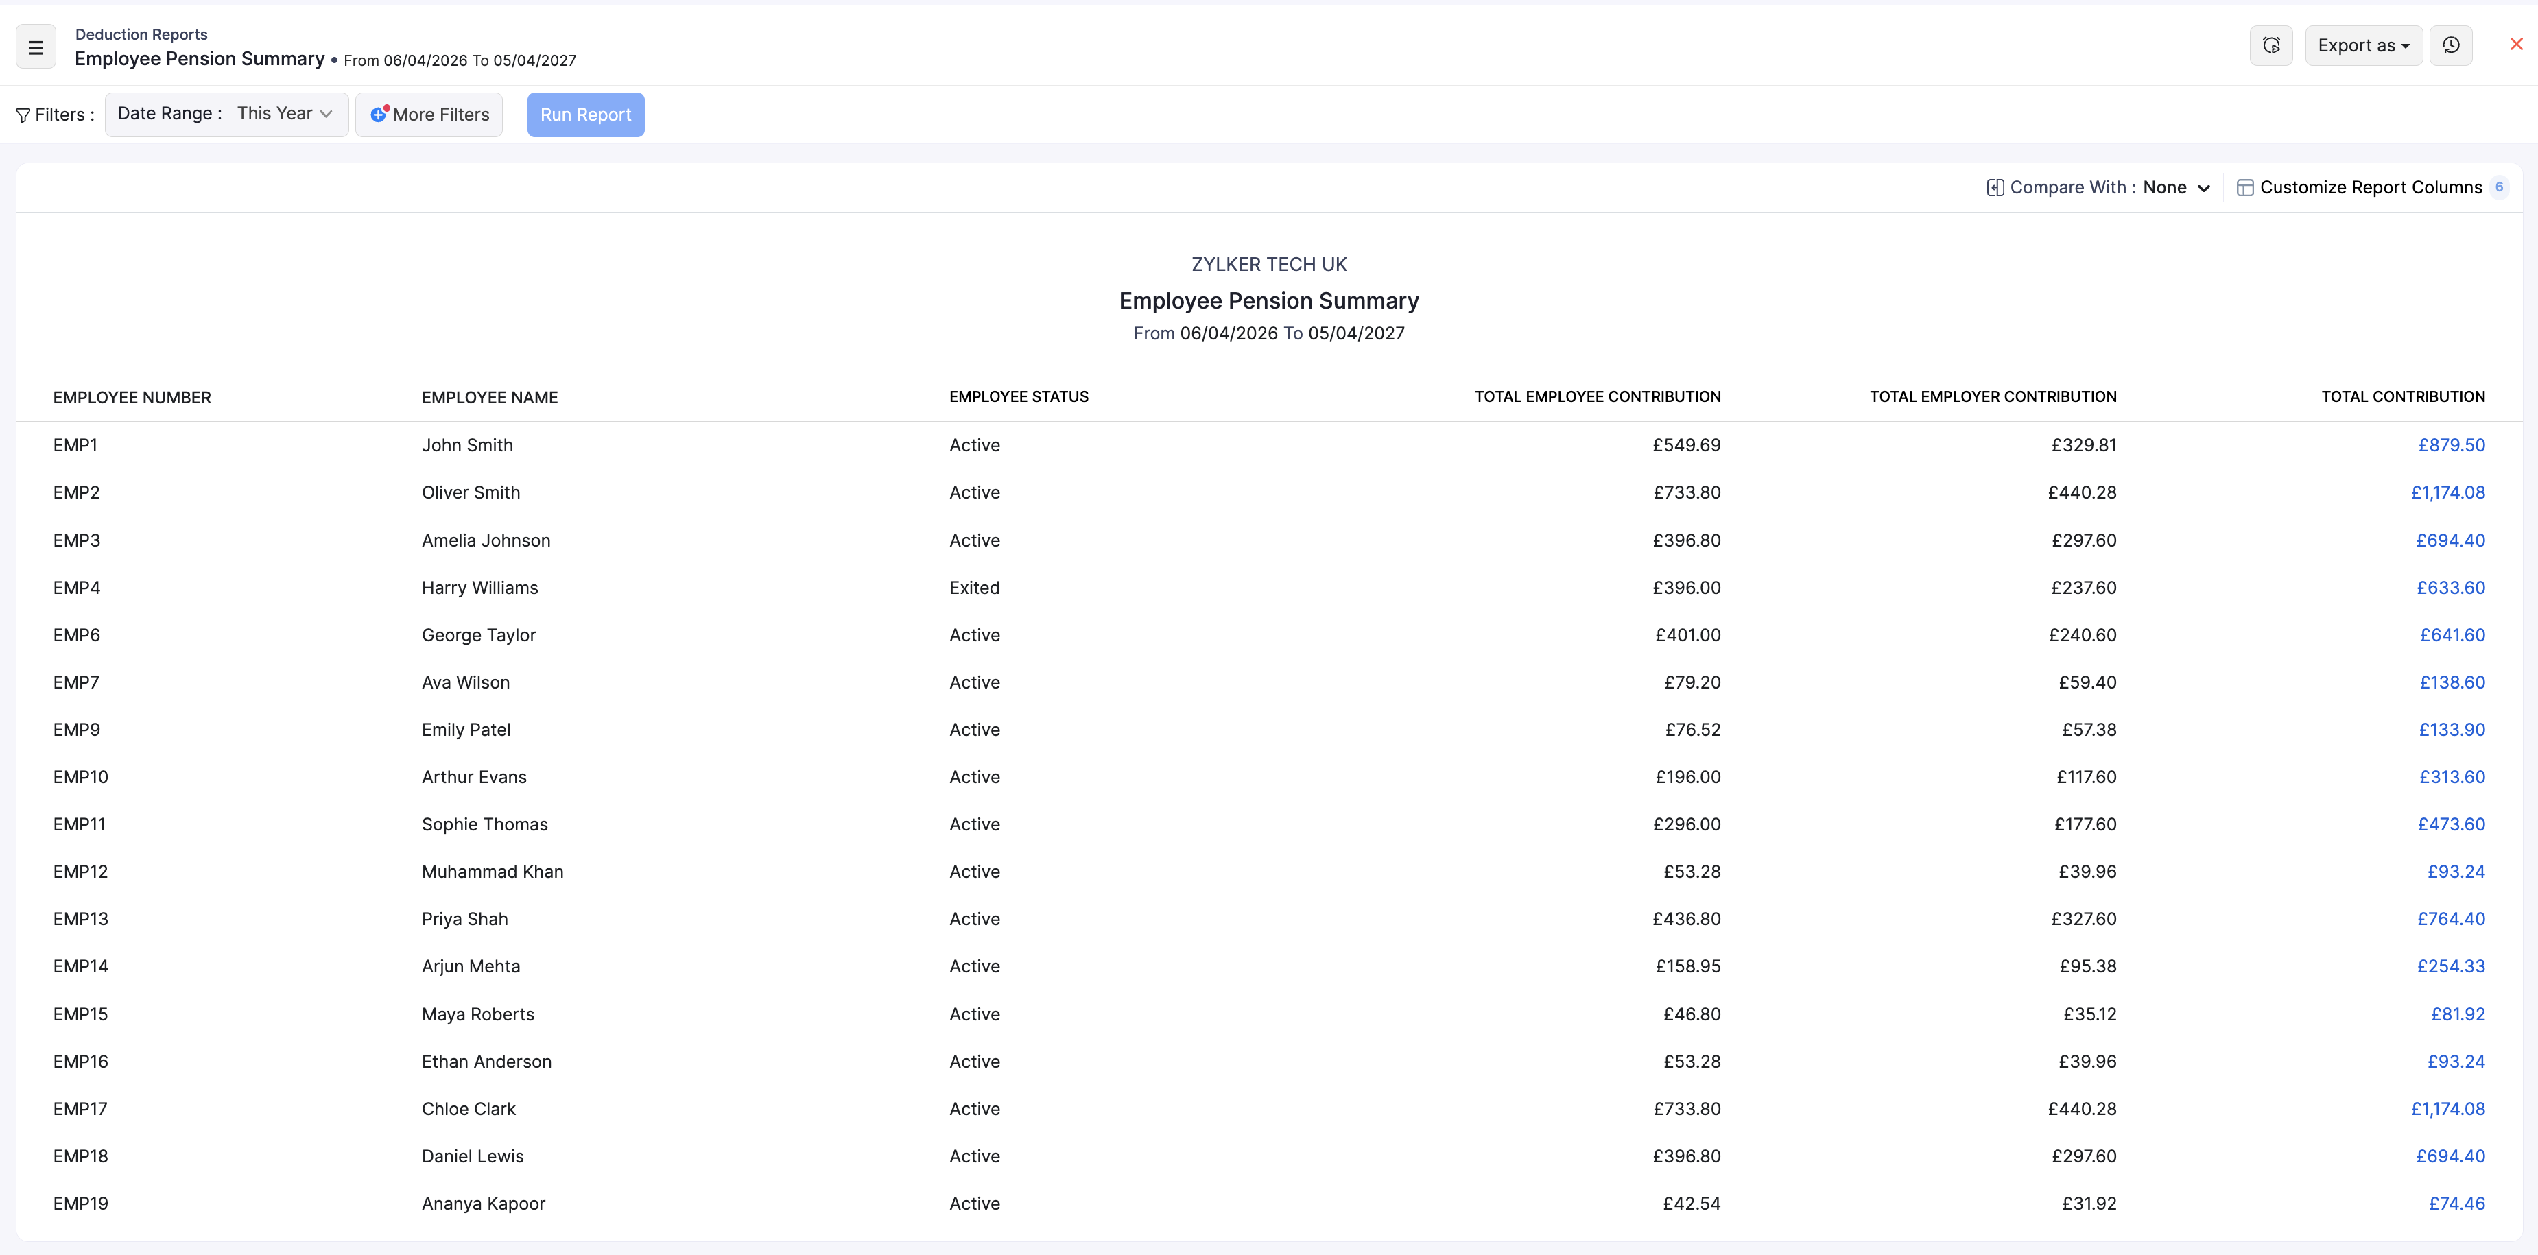Click the refresh report icon
Screen dimensions: 2538x1255
point(2271,45)
